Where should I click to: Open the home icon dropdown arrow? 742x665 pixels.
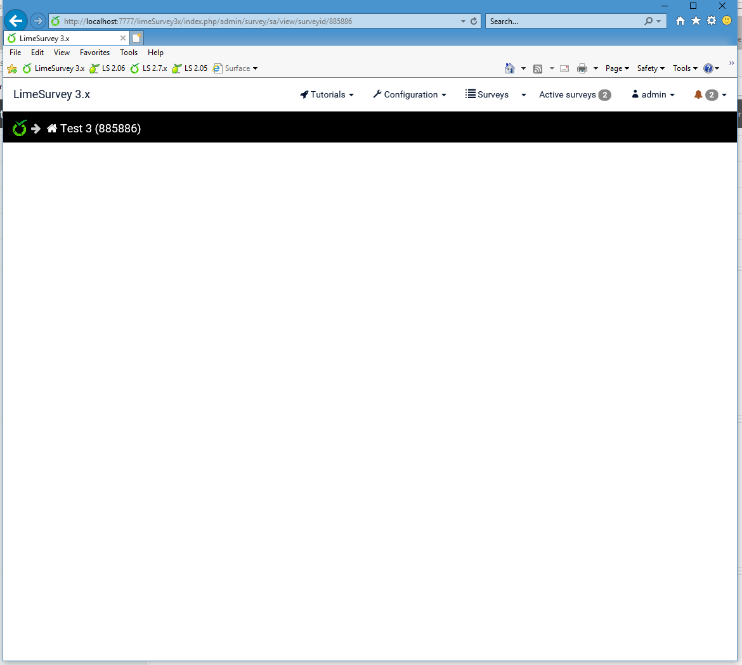click(x=523, y=68)
